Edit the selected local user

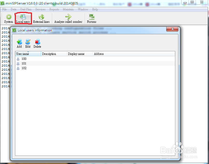(x=28, y=44)
